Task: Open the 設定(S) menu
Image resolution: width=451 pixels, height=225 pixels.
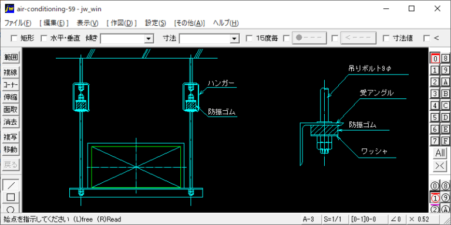Action: [x=156, y=23]
